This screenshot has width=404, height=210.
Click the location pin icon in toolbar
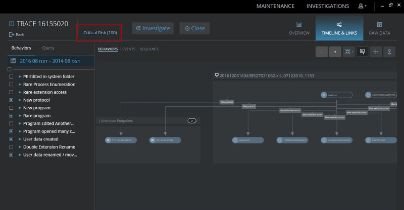click(389, 52)
